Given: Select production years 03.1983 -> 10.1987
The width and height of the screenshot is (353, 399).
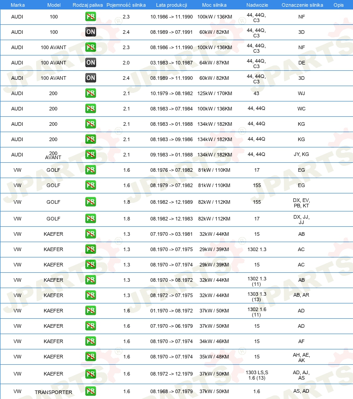Looking at the screenshot, I should (x=172, y=63).
